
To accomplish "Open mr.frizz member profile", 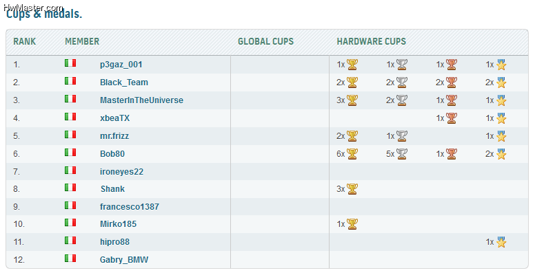I will tap(114, 136).
